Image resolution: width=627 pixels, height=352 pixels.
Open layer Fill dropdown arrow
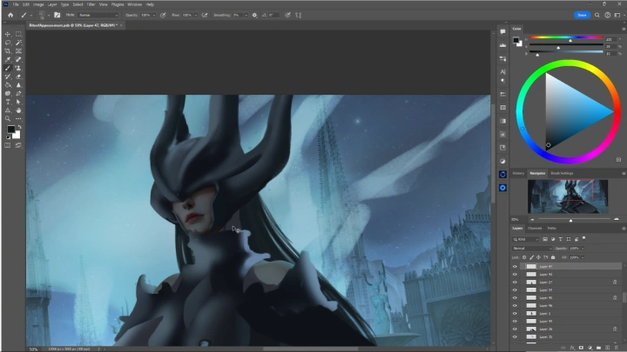point(583,257)
